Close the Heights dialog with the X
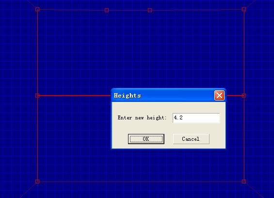274x198 pixels. point(219,96)
